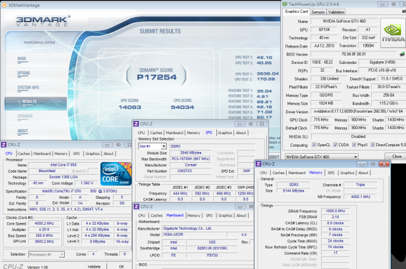The height and width of the screenshot is (269, 406).
Task: Click the processor Name field Intel Core i7 950
Action: point(63,165)
